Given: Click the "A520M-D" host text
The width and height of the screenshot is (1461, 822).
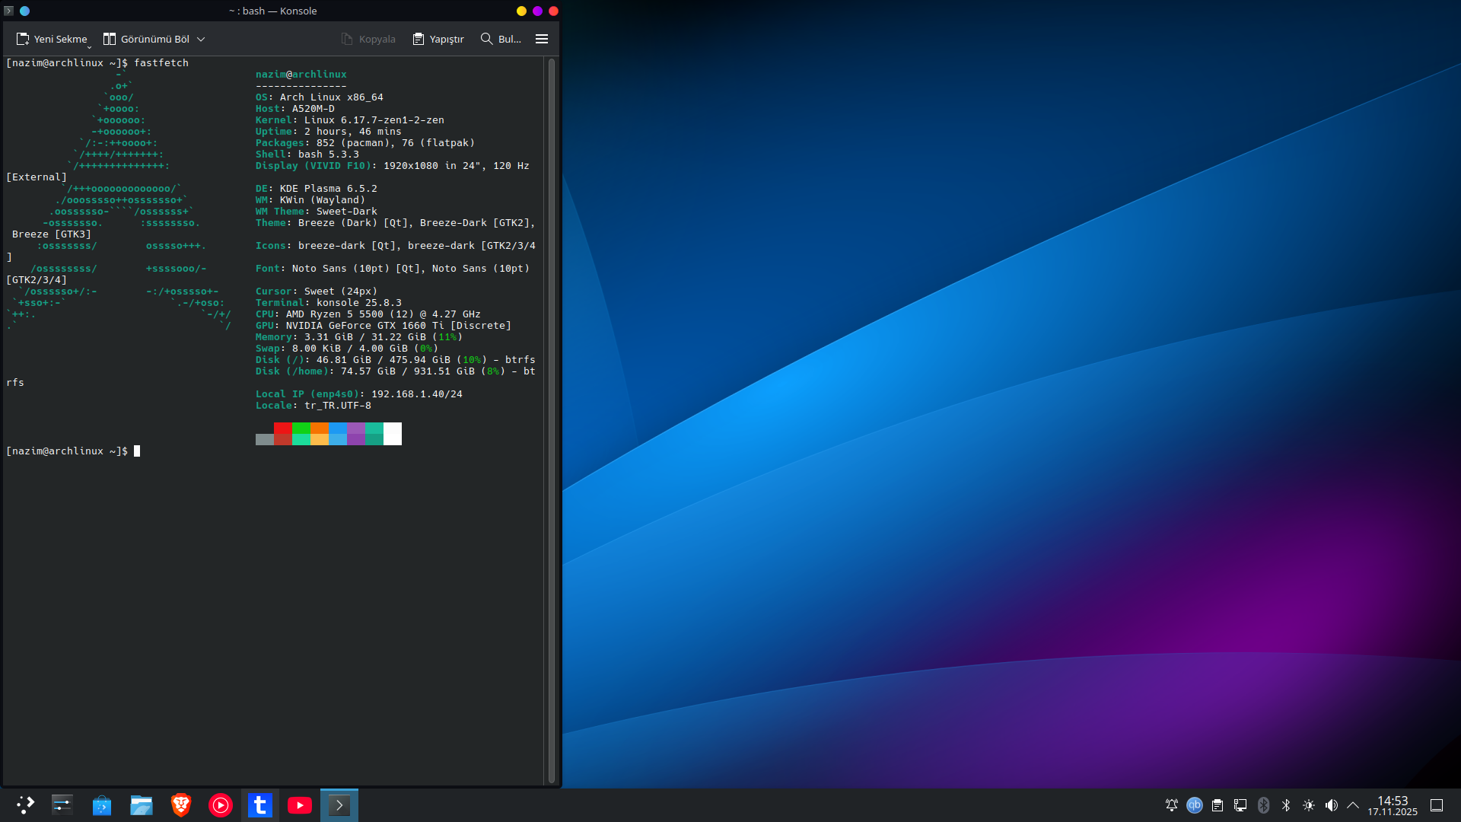Looking at the screenshot, I should click(x=314, y=109).
